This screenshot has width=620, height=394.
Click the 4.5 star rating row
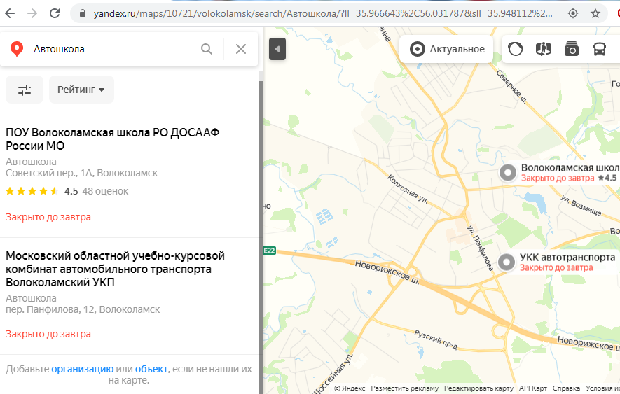click(x=41, y=191)
